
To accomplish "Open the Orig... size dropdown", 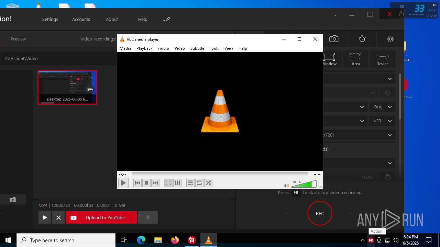I will click(x=382, y=107).
